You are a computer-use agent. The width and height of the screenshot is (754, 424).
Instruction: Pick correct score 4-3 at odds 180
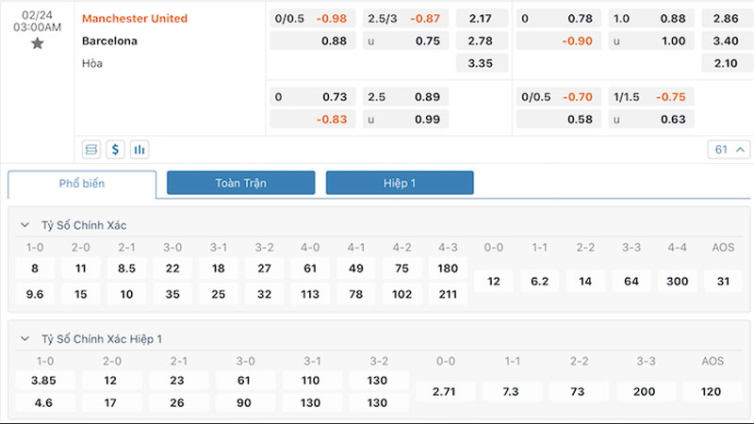pos(448,269)
